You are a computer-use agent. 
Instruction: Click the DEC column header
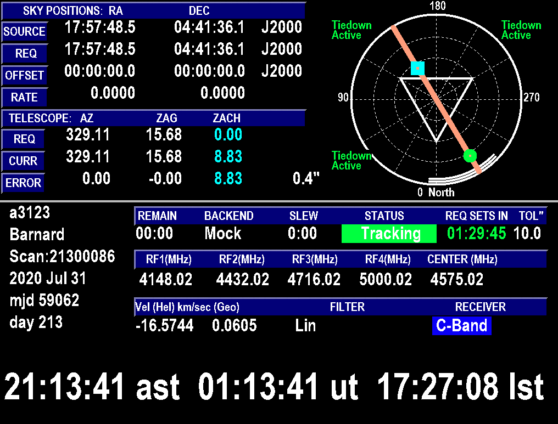pos(199,10)
